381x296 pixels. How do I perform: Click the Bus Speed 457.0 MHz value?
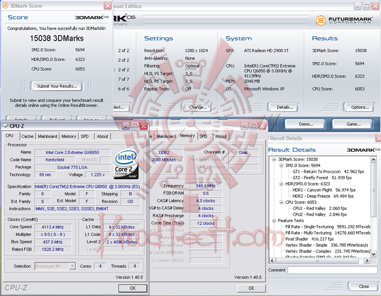point(53,242)
